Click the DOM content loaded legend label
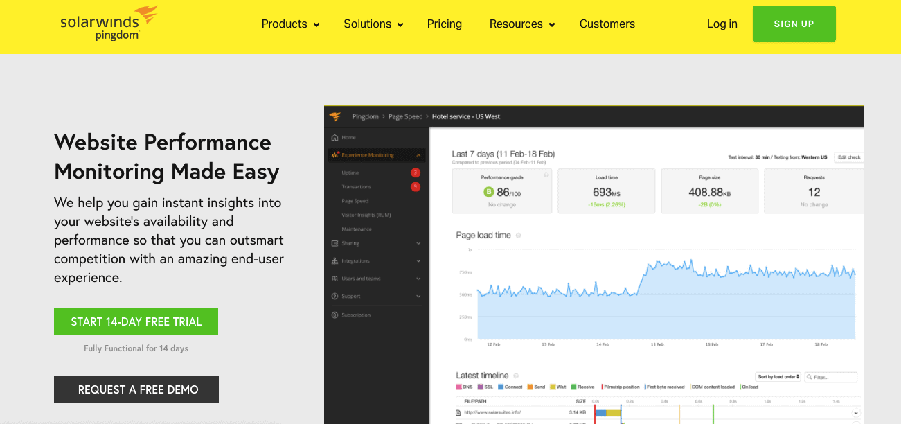Image resolution: width=901 pixels, height=424 pixels. [715, 387]
